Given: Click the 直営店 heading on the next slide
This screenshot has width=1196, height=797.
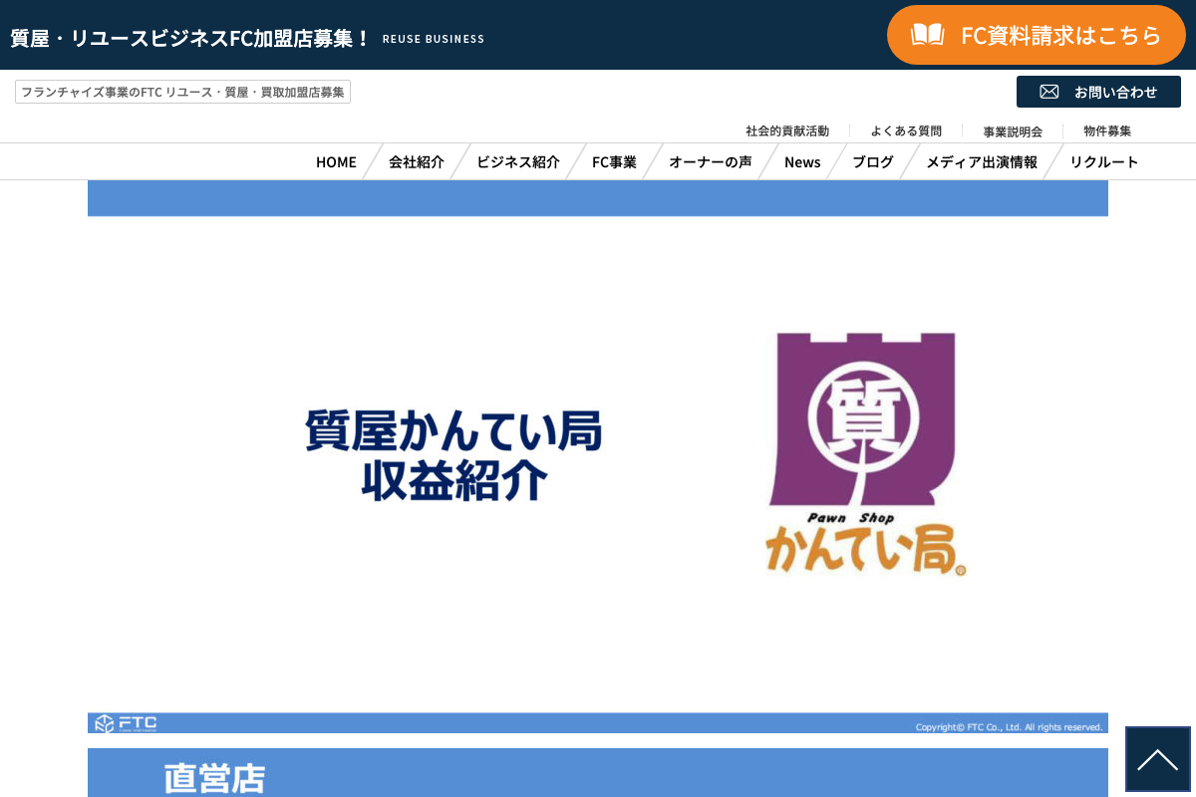Looking at the screenshot, I should [214, 779].
